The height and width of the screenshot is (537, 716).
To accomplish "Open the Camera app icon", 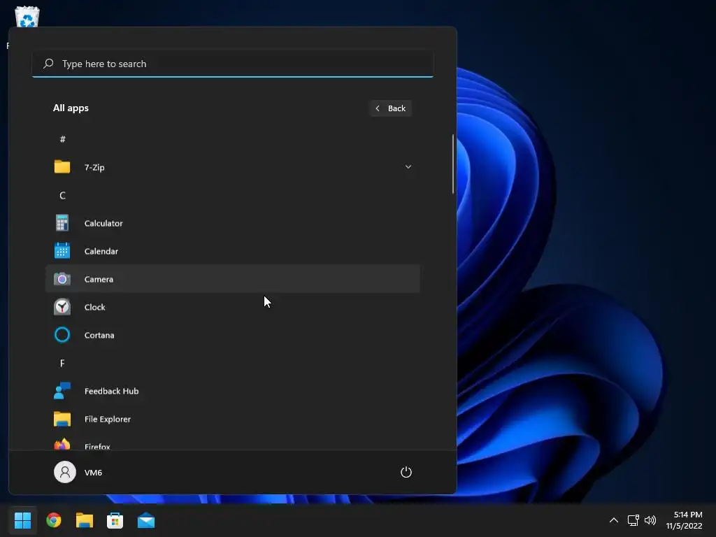I will tap(62, 278).
